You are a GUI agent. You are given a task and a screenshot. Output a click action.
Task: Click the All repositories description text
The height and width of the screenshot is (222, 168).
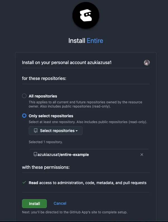(x=86, y=104)
